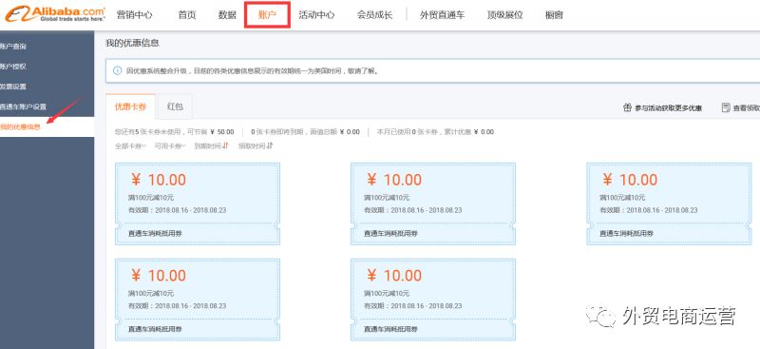This screenshot has width=760, height=349.
Task: Sort coupons by 领取时间
Action: (256, 145)
